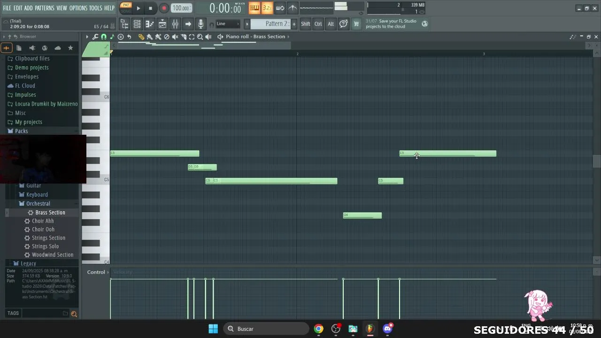This screenshot has width=601, height=338.
Task: Click the TAGS button
Action: tap(13, 313)
